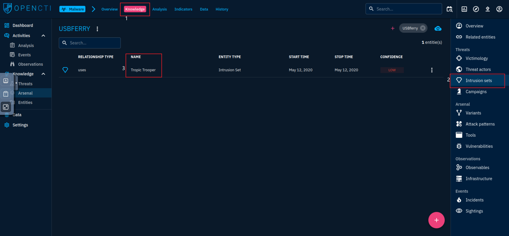Switch to the Indicators tab
This screenshot has width=509, height=236.
coord(183,9)
